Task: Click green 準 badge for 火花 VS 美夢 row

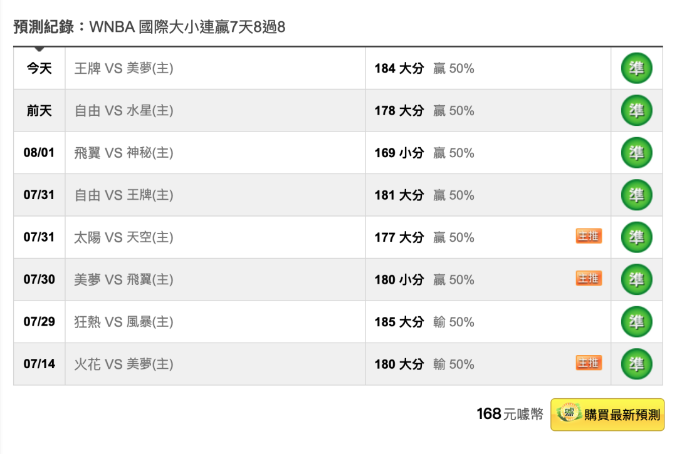Action: pyautogui.click(x=636, y=364)
